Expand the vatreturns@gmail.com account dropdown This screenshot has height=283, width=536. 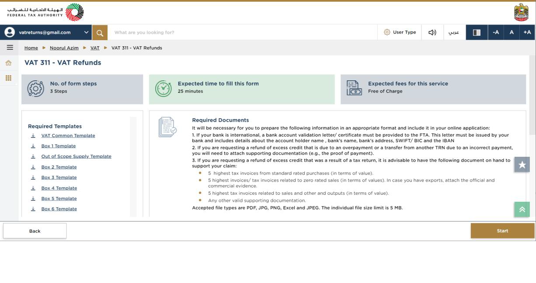(86, 32)
